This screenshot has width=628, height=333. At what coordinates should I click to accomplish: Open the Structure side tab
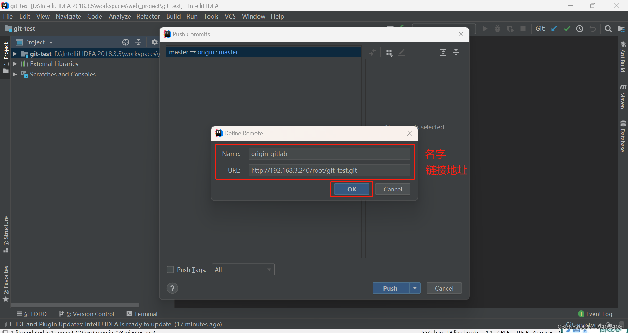point(6,234)
